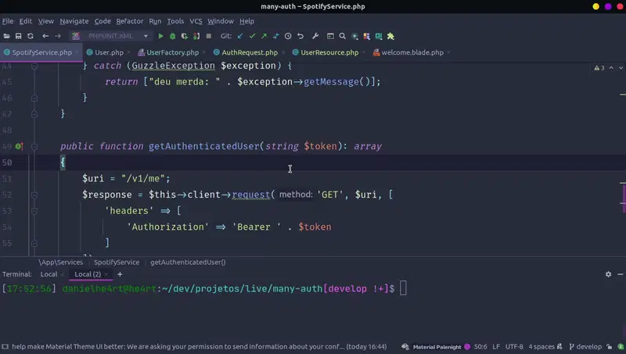Click the synchronize/reload icon in toolbar
The image size is (626, 354).
pos(31,36)
